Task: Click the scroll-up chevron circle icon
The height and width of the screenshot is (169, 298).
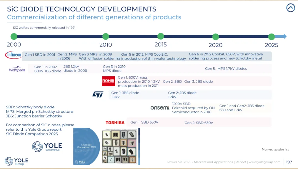Action: pyautogui.click(x=291, y=8)
